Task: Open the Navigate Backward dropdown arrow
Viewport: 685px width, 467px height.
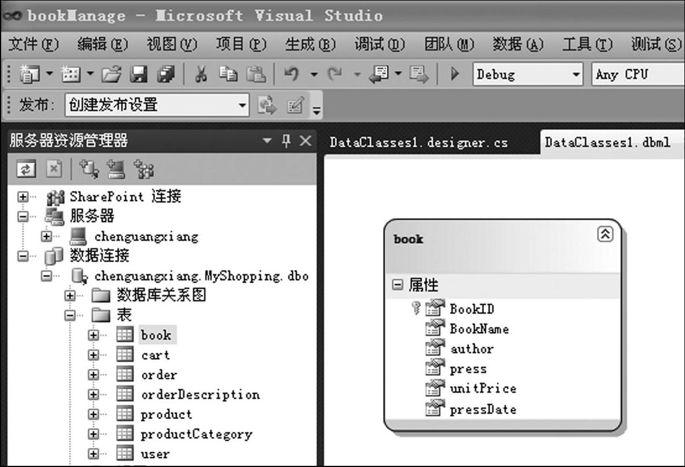Action: coord(398,74)
